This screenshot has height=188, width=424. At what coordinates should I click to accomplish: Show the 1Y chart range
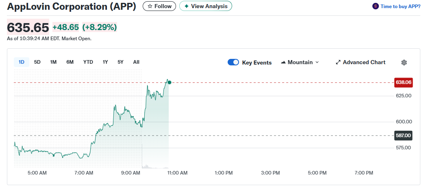tap(105, 62)
